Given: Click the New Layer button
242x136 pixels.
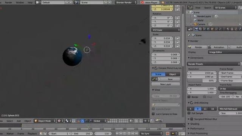Looking at the screenshot, I should 166,84.
